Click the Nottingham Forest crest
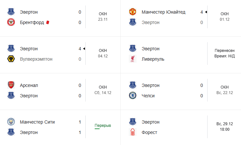 pyautogui.click(x=133, y=132)
